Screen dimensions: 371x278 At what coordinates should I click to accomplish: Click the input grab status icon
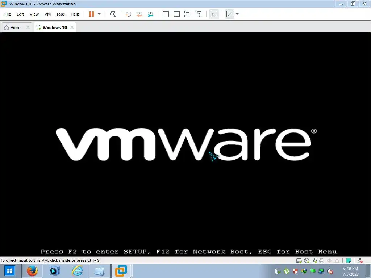[x=360, y=261]
